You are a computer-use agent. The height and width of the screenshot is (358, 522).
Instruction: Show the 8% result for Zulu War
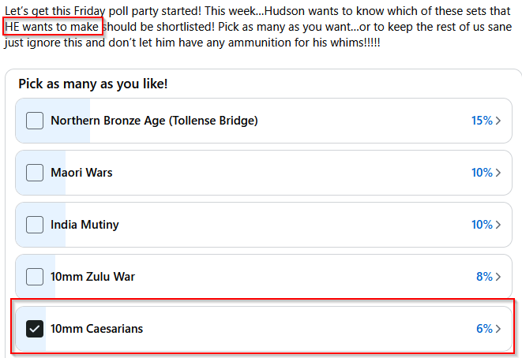(x=483, y=277)
